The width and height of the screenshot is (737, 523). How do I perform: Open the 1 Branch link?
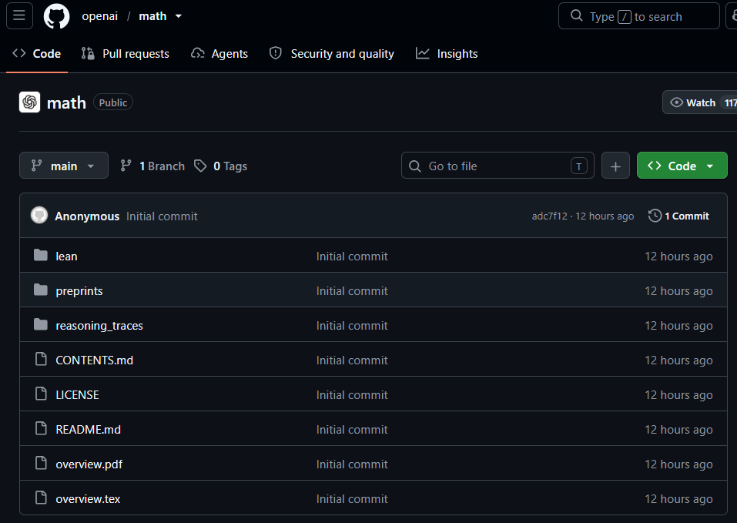(152, 166)
